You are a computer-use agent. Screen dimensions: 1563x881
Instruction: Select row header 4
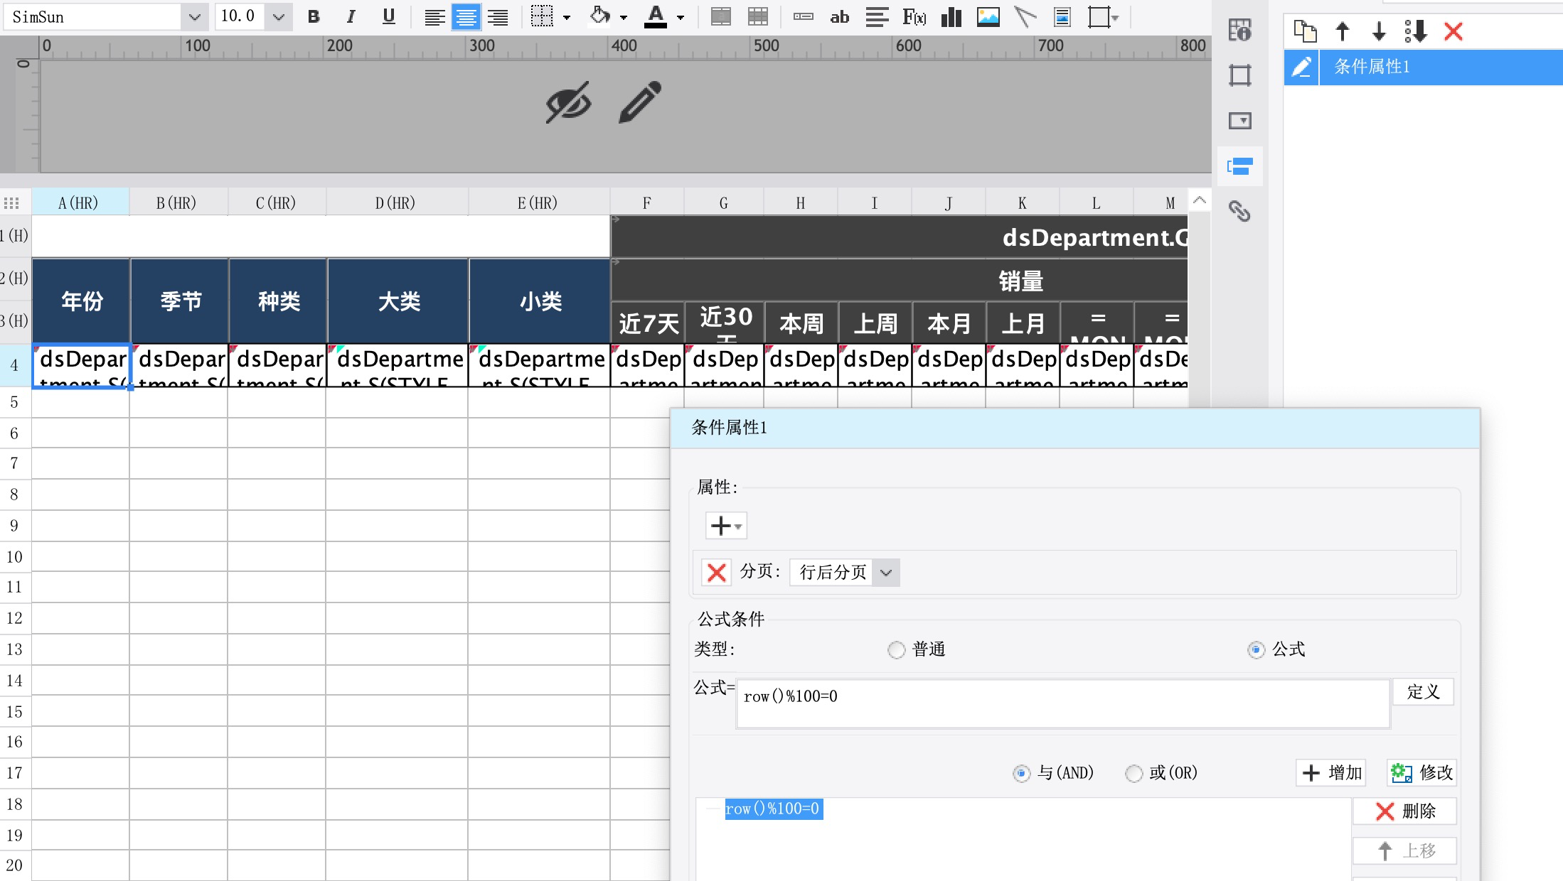click(x=15, y=365)
